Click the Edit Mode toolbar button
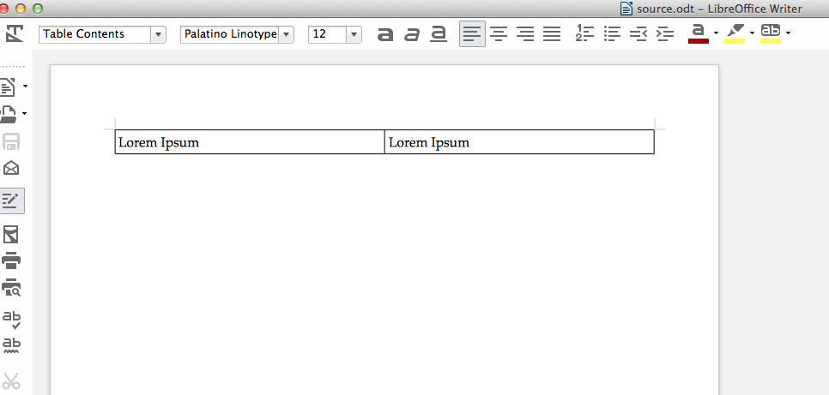This screenshot has height=395, width=829. pos(12,201)
